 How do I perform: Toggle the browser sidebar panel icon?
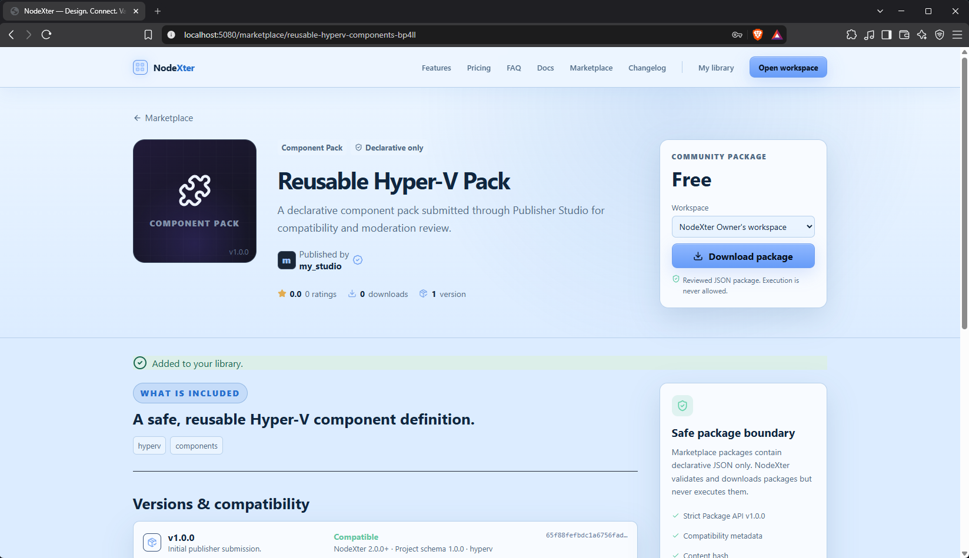coord(887,35)
